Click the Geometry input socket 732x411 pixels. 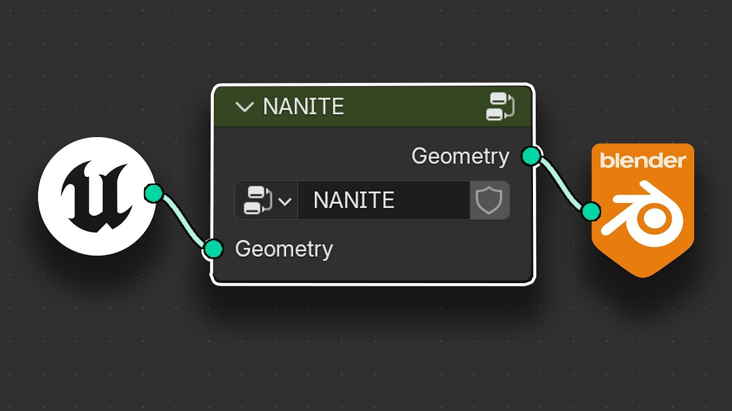point(213,249)
